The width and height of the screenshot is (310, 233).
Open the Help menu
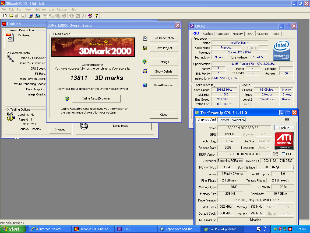tap(73, 9)
